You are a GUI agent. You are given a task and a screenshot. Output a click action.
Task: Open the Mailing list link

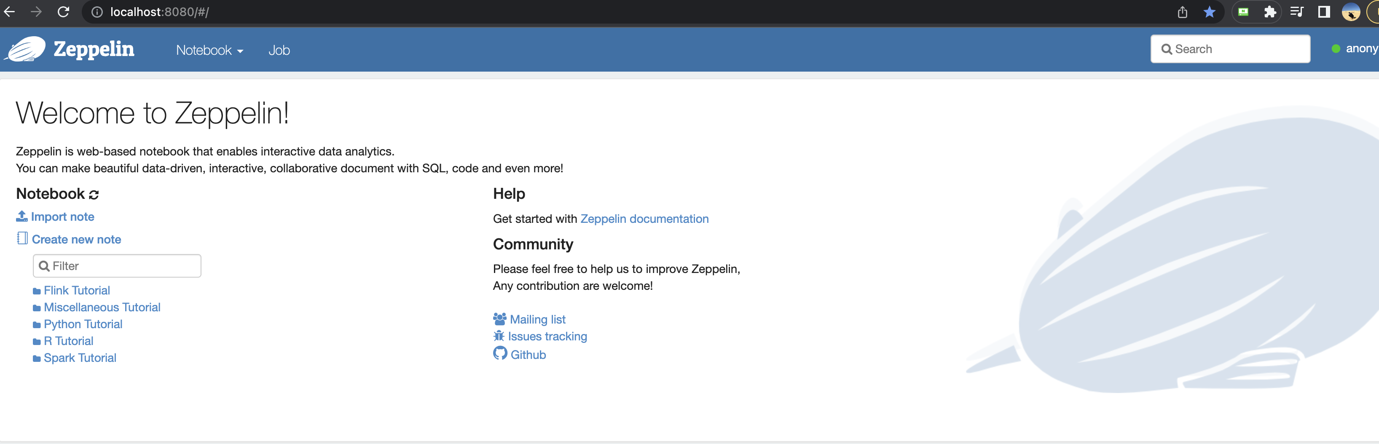pos(537,319)
